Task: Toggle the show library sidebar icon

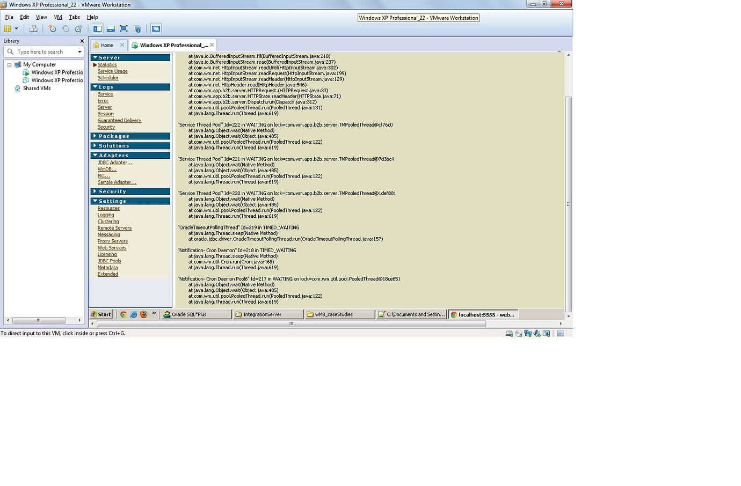Action: (97, 28)
